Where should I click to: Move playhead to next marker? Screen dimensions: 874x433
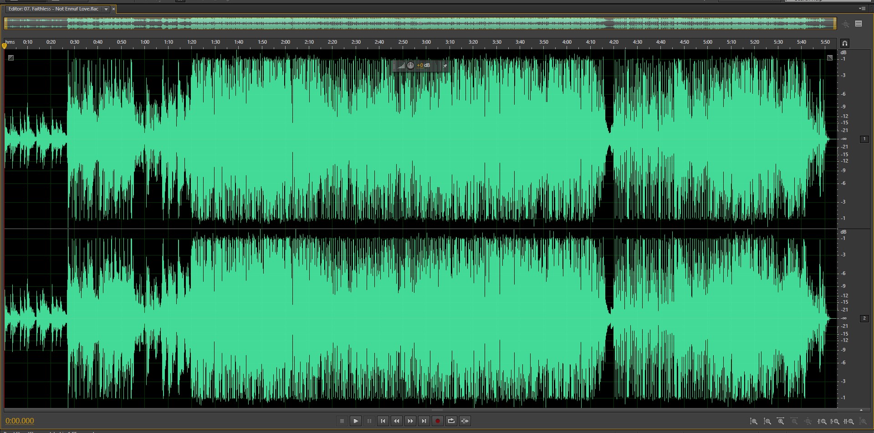click(x=424, y=421)
